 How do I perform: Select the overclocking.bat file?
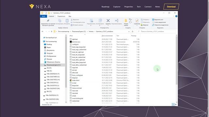click(78, 98)
